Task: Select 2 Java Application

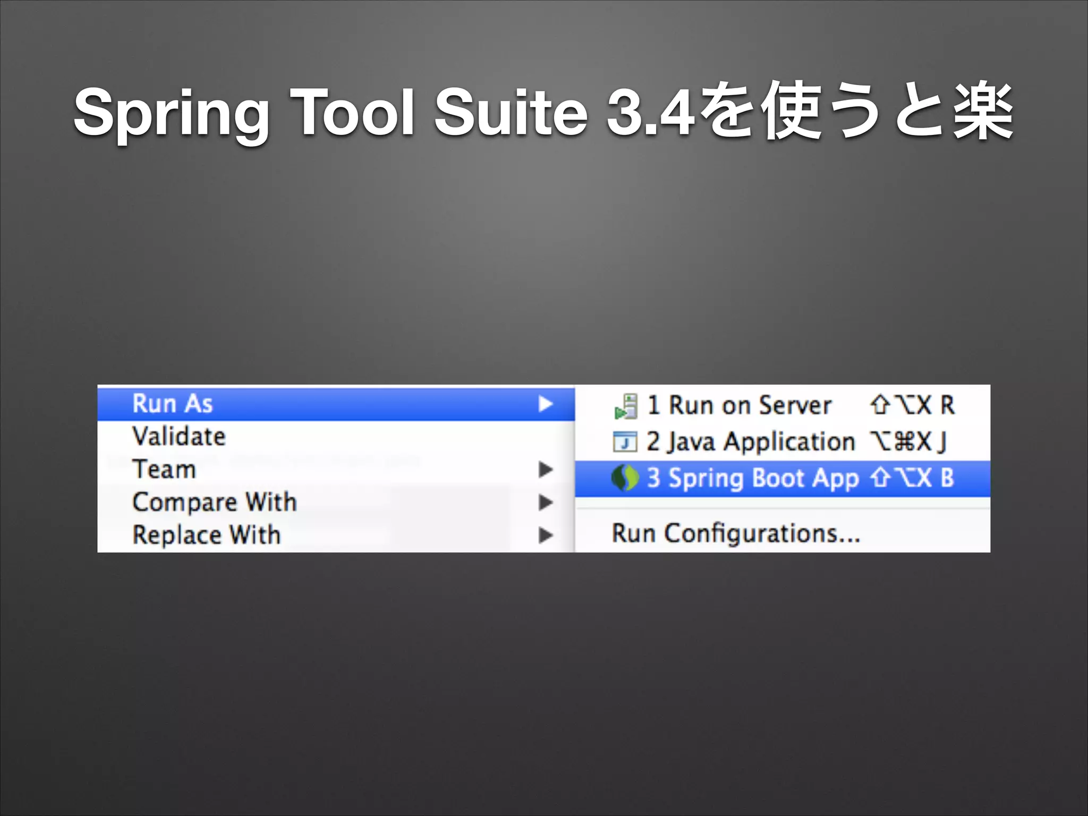Action: 783,441
